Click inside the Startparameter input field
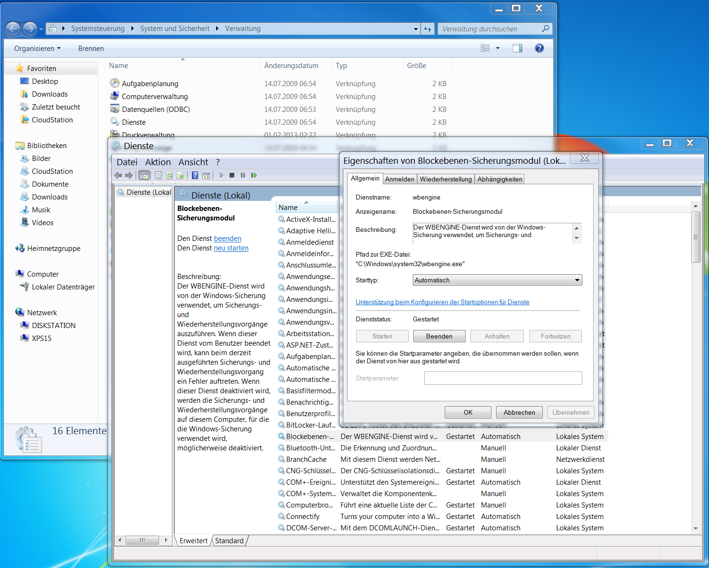This screenshot has width=709, height=568. [x=502, y=378]
